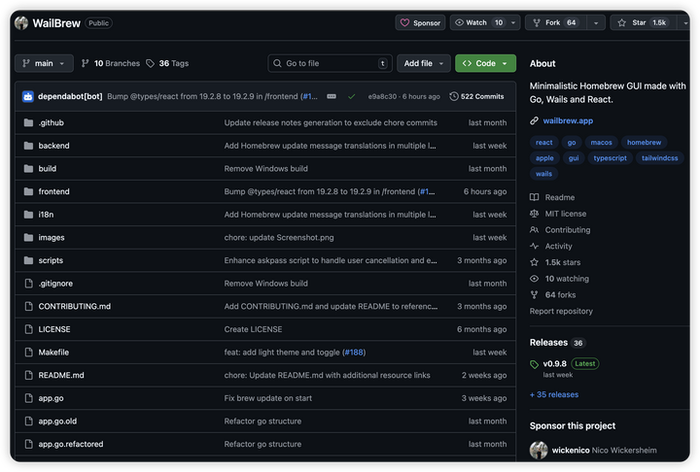Expand the commit message ellipsis button
700x472 pixels.
332,96
